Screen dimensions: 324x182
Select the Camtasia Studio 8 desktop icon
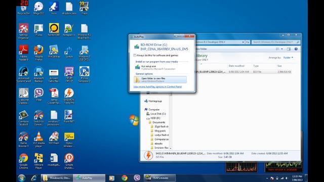pyautogui.click(x=24, y=118)
